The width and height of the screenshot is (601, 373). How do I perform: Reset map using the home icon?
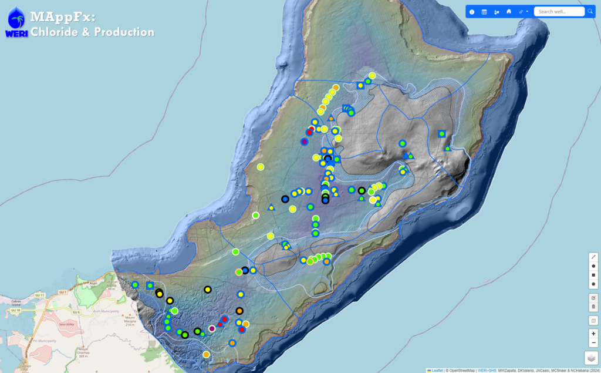coord(509,12)
